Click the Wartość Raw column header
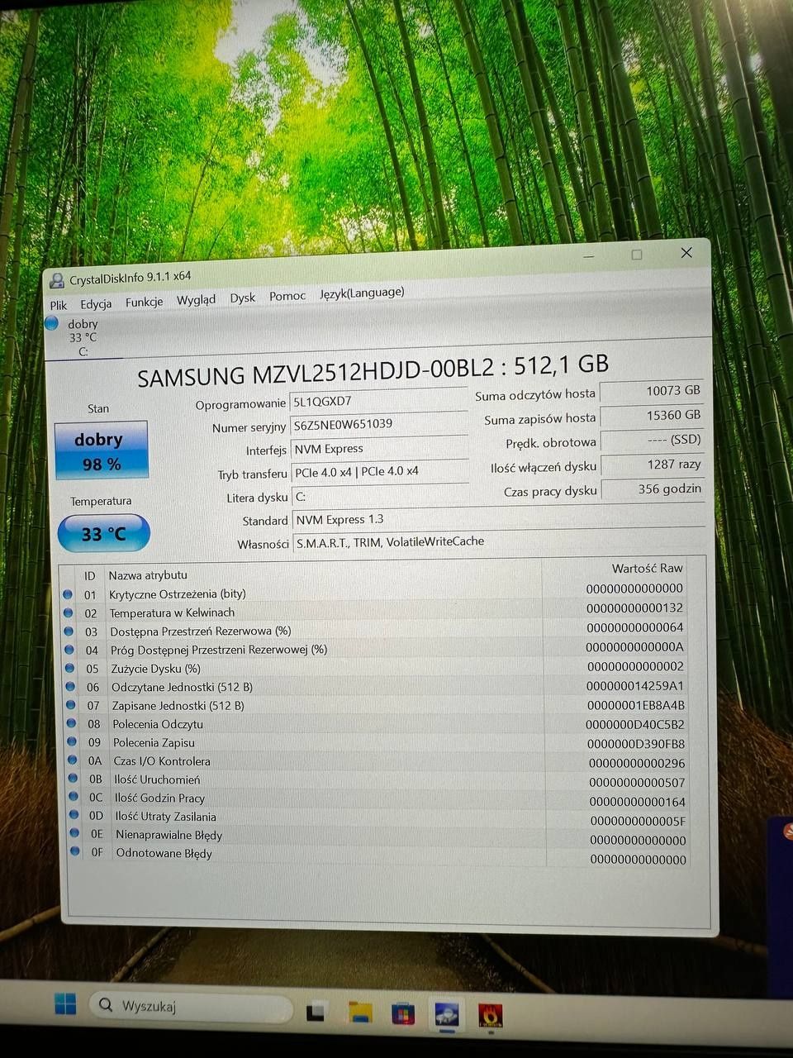793x1058 pixels. point(648,568)
